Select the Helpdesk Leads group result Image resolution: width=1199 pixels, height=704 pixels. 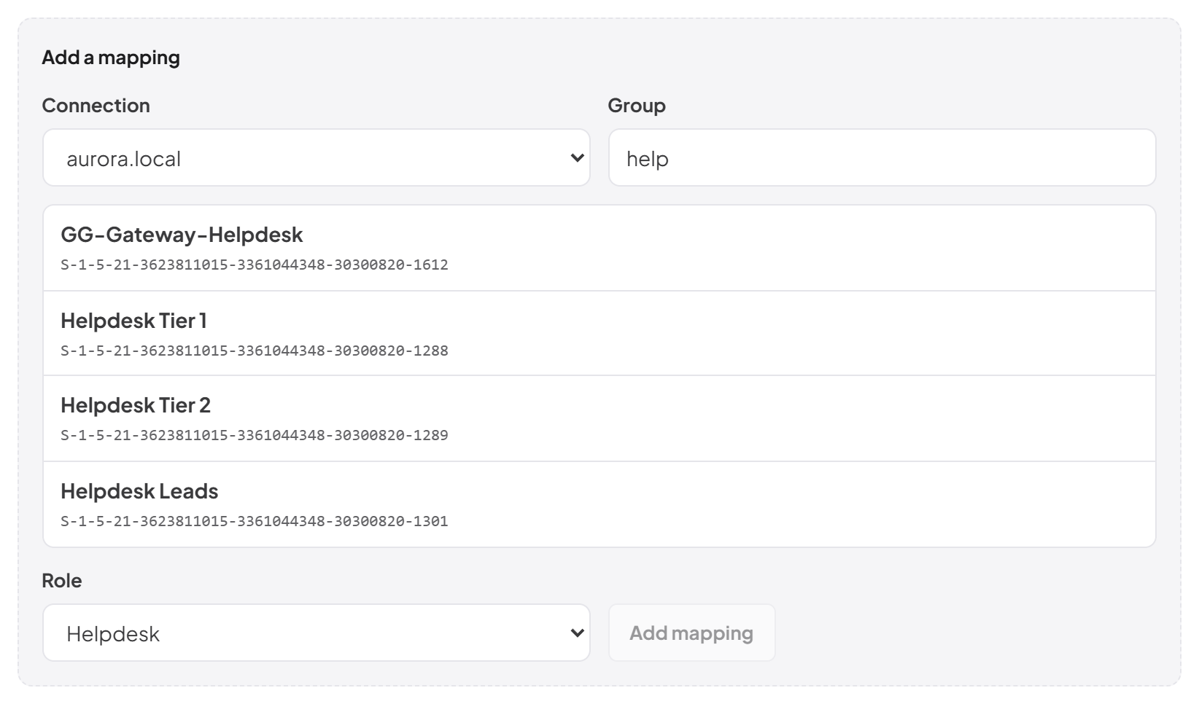click(599, 504)
